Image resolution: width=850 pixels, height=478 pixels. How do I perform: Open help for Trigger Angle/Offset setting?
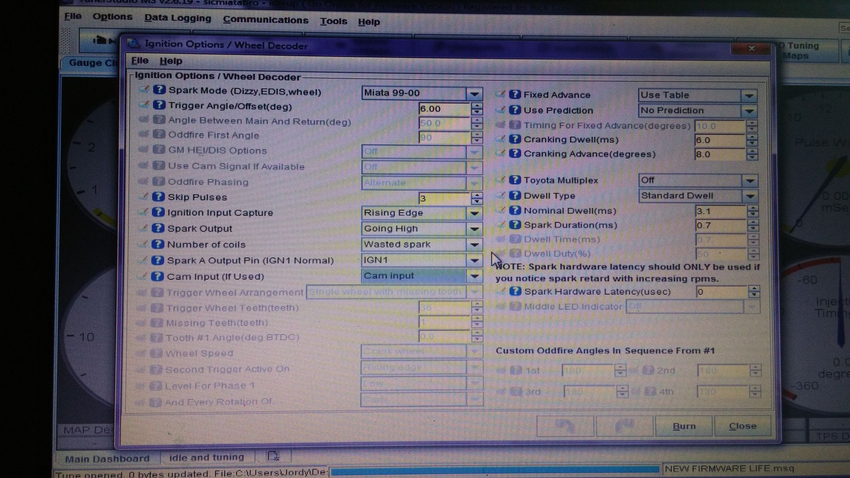(x=159, y=105)
